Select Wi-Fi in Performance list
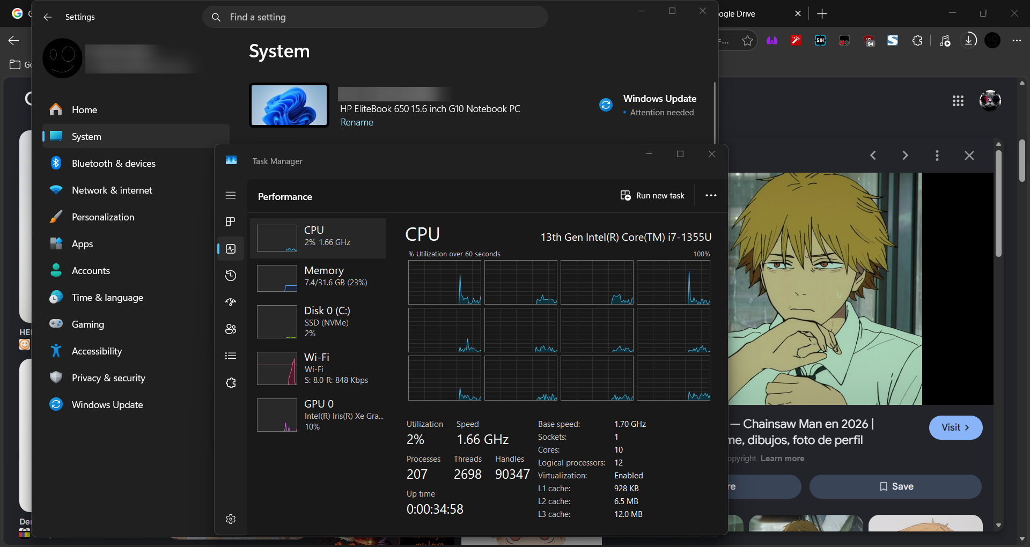Viewport: 1030px width, 547px height. [x=319, y=368]
